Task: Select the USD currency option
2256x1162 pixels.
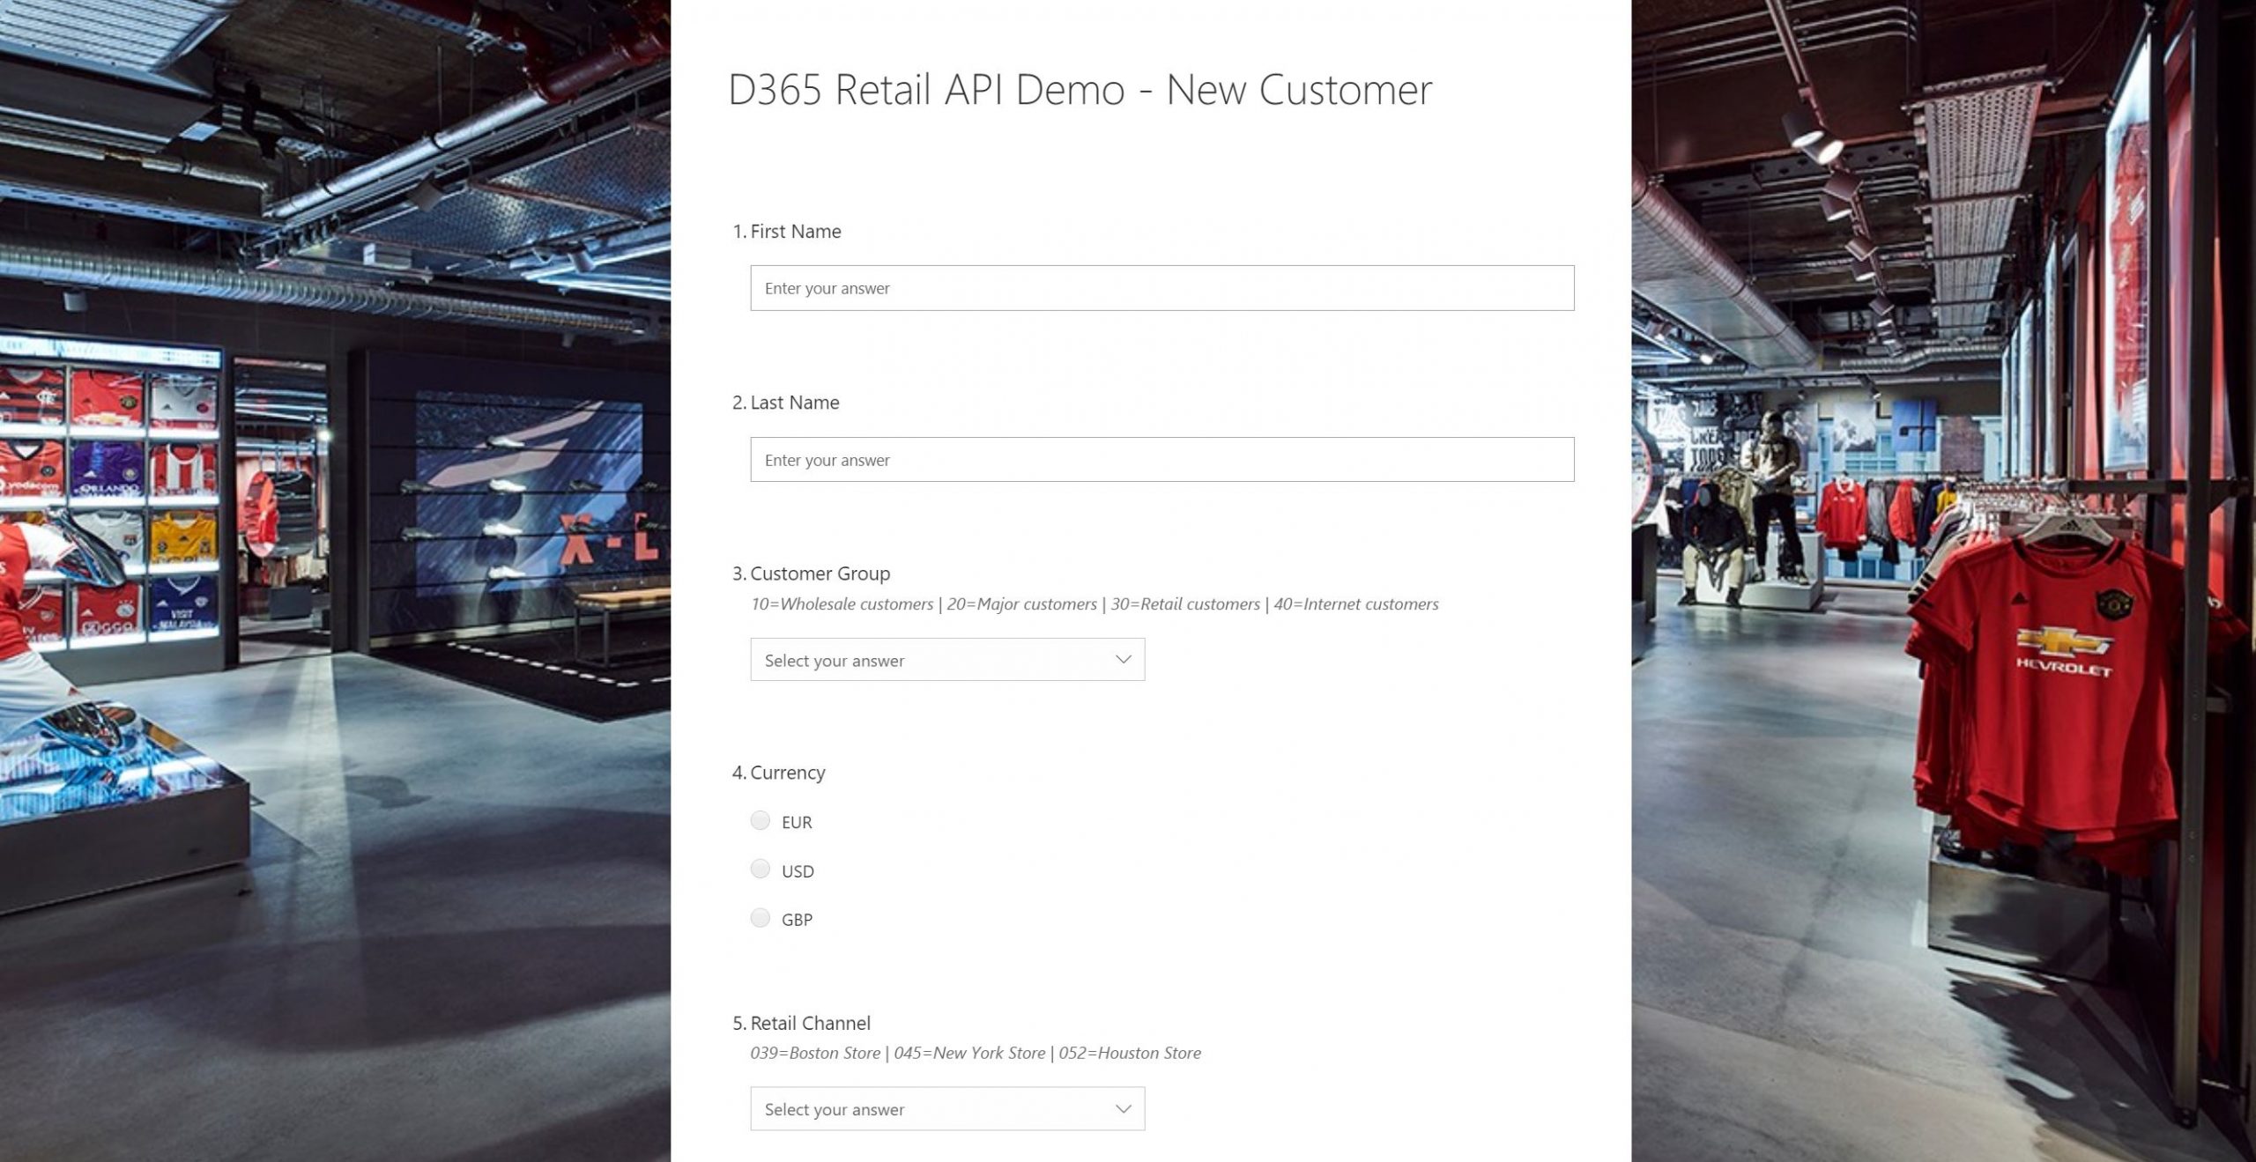Action: click(761, 870)
